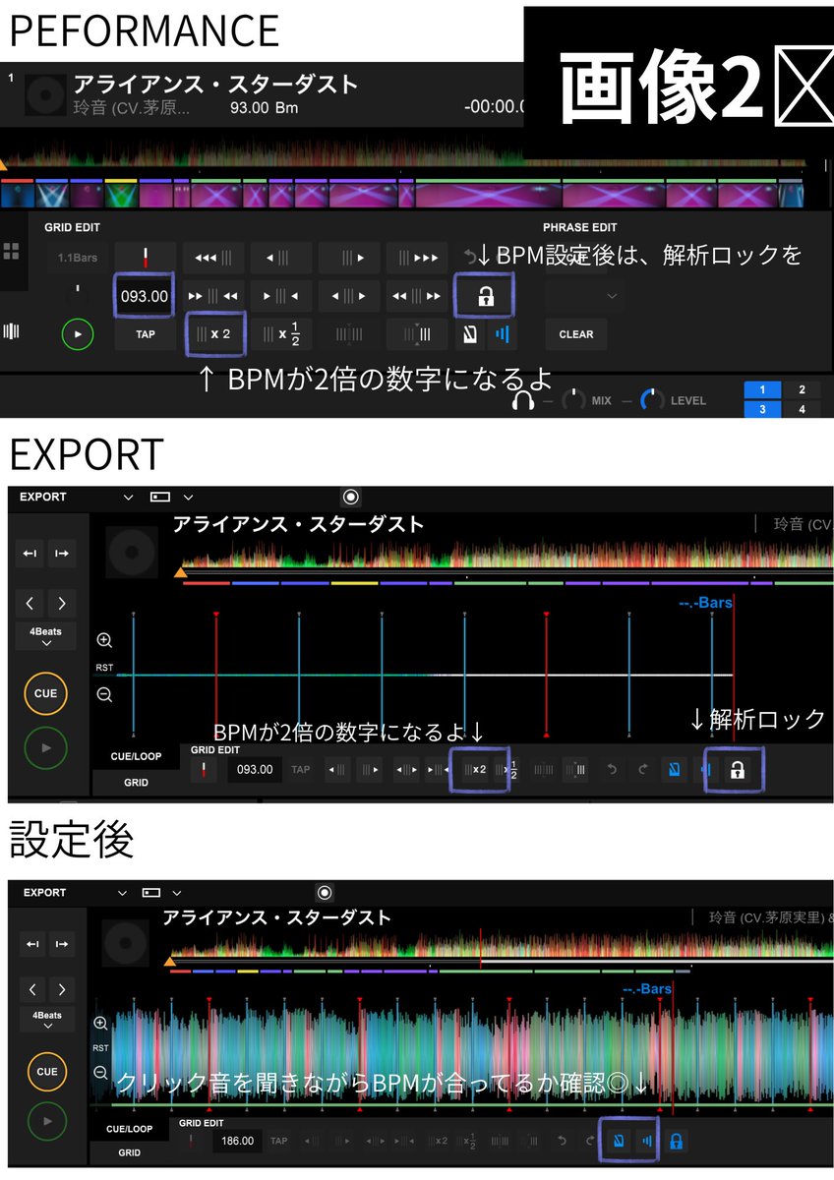Open PHRASE EDIT dropdown in PERFORMANCE
Image resolution: width=834 pixels, height=1180 pixels.
584,296
